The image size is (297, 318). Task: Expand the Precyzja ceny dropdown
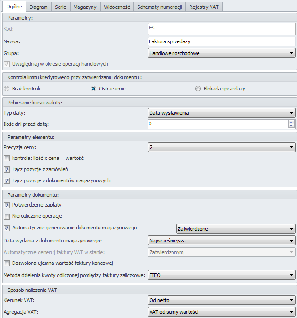coord(222,147)
